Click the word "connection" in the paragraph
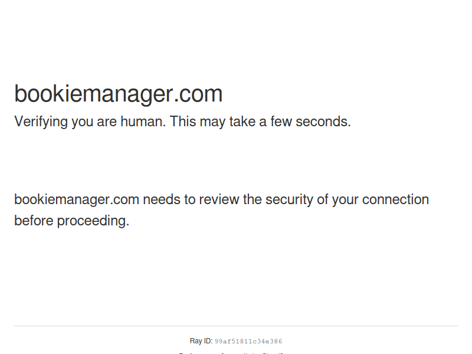This screenshot has width=472, height=354. (x=395, y=199)
